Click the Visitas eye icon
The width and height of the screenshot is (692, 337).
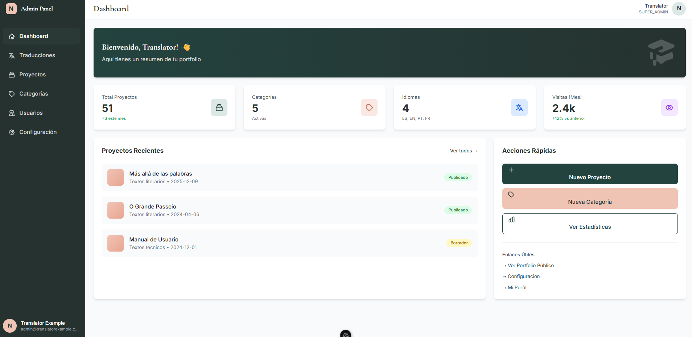click(670, 108)
